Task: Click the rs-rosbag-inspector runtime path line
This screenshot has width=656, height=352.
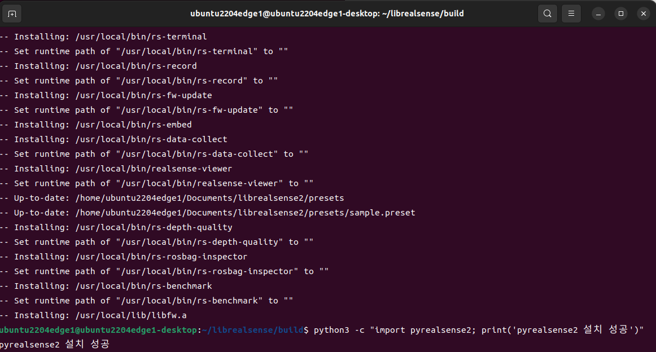Action: [164, 271]
